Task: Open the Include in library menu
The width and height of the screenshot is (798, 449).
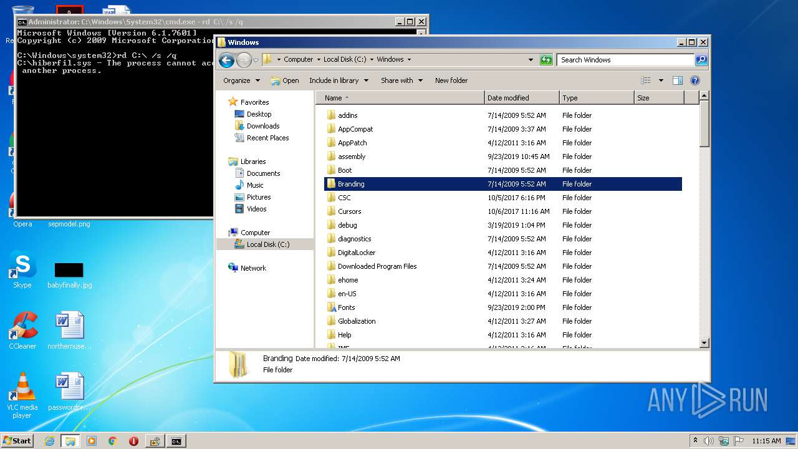Action: click(x=339, y=80)
